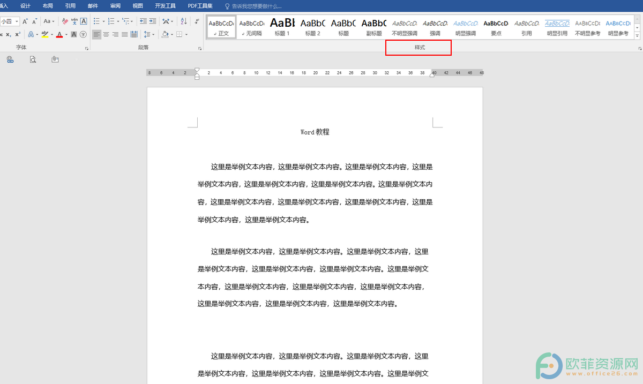Toggle the character border (boxed A)
This screenshot has height=384, width=643.
(84, 21)
